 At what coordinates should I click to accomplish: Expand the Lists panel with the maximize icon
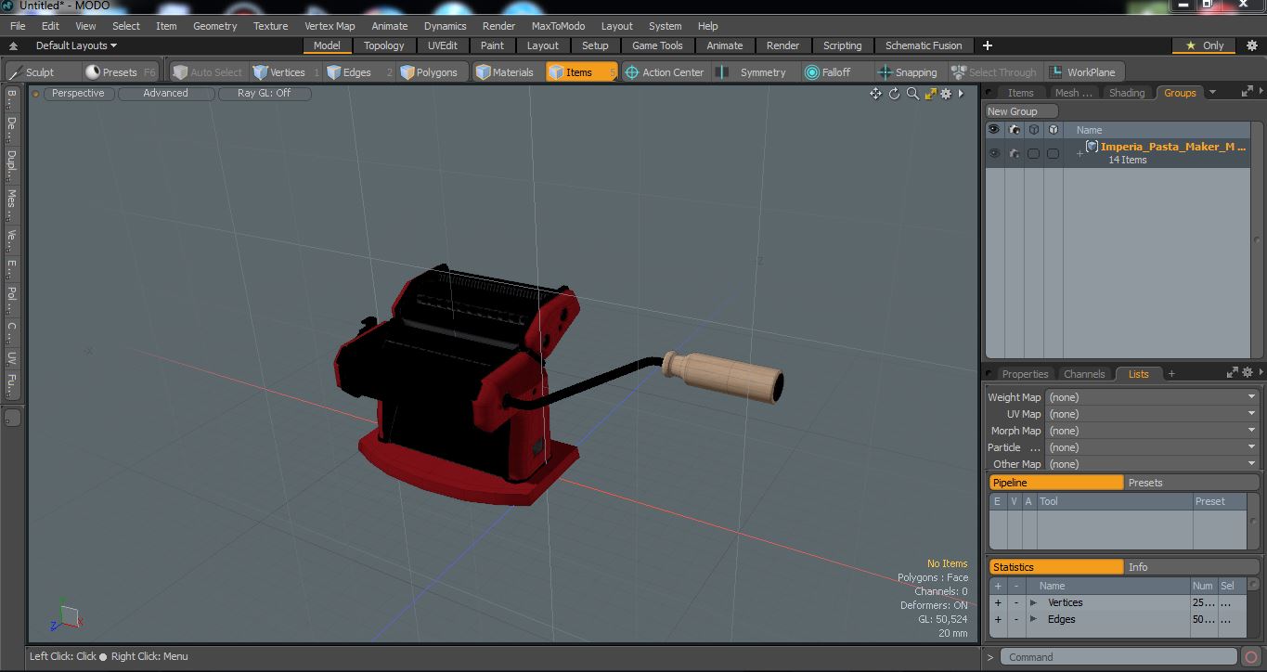[1233, 373]
